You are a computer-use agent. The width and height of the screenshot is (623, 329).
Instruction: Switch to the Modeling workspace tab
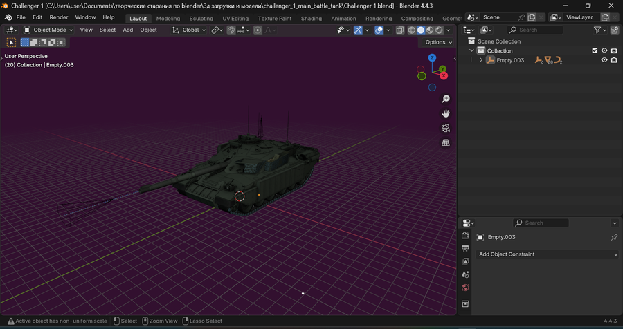coord(168,18)
